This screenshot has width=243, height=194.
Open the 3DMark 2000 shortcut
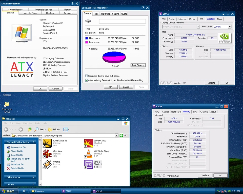89,143
